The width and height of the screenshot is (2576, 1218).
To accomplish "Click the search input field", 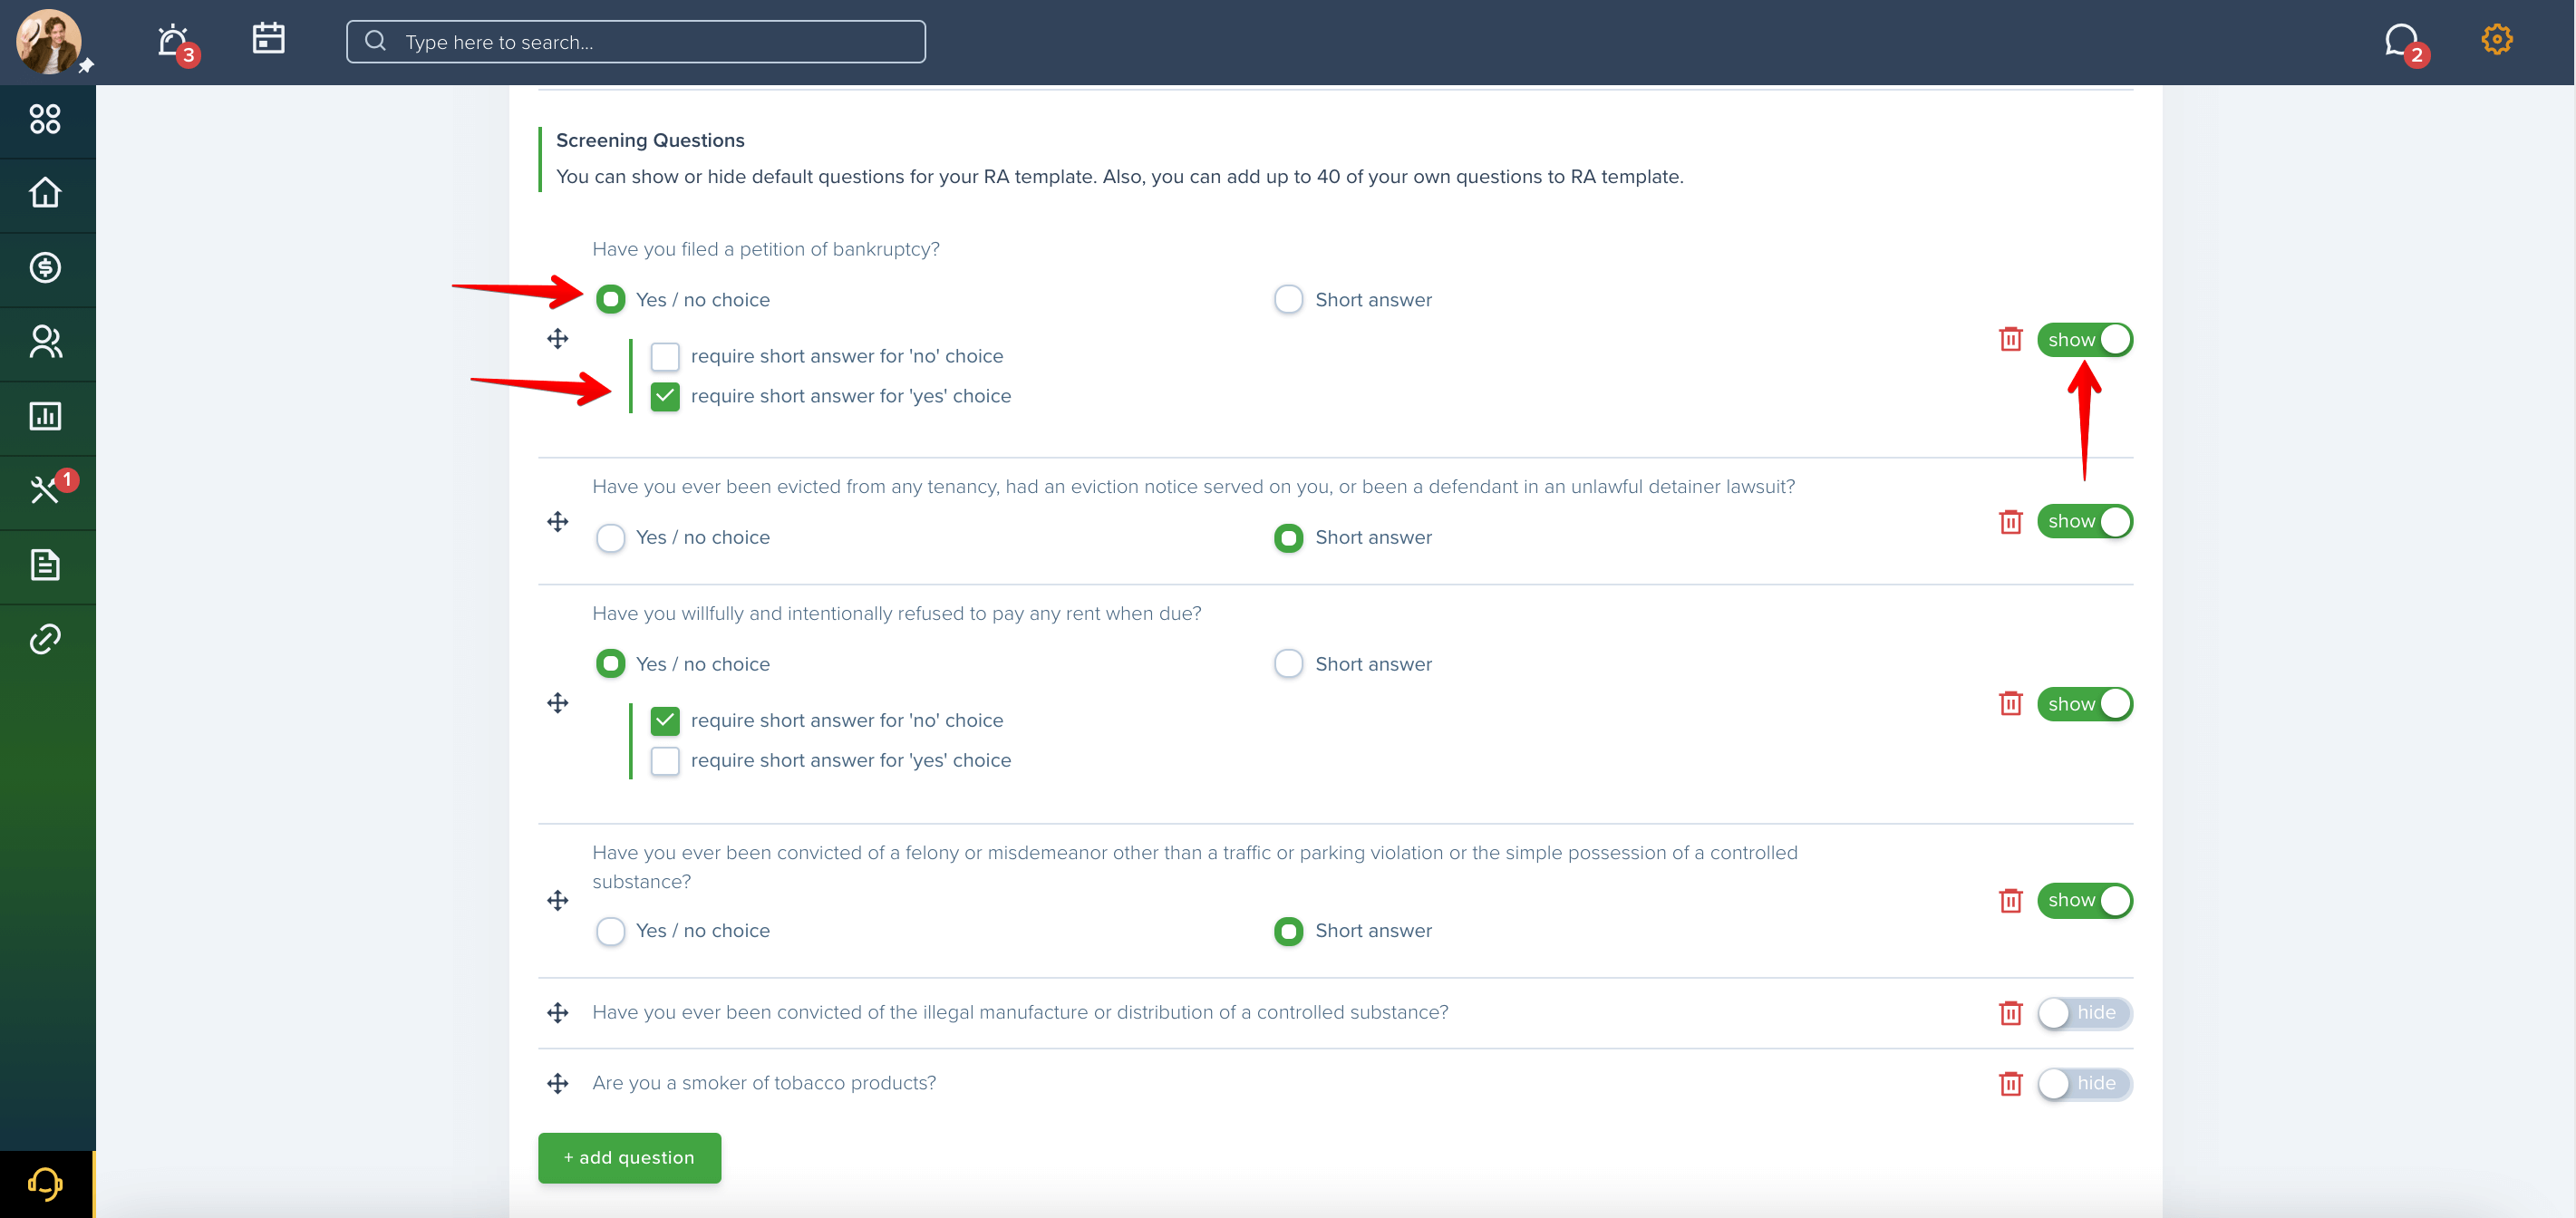I will coord(636,42).
